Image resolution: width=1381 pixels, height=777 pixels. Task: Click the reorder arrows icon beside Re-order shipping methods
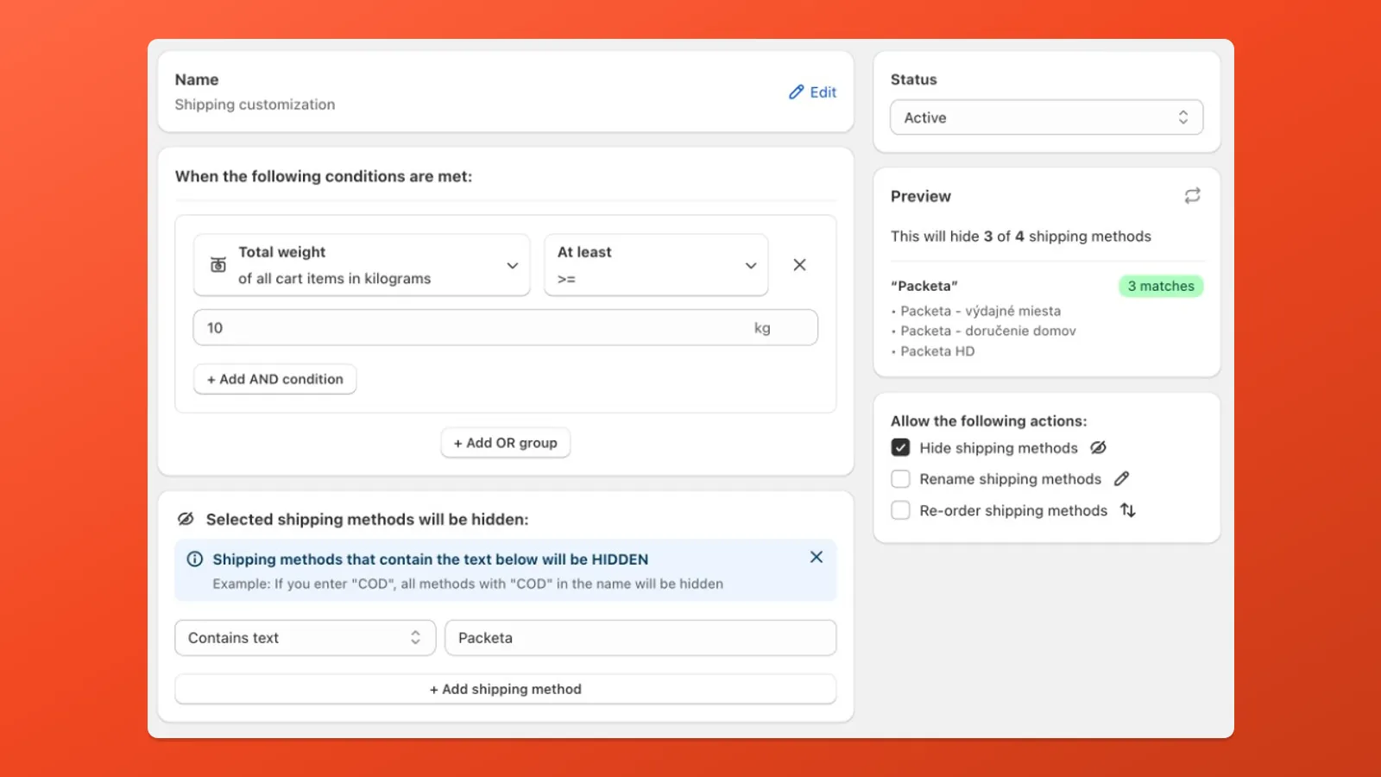pos(1127,510)
